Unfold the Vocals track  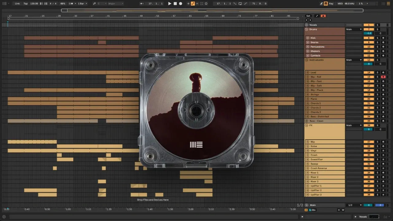(x=306, y=25)
